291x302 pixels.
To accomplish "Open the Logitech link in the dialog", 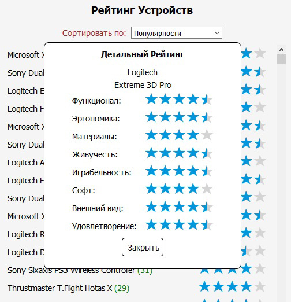I will tap(143, 72).
